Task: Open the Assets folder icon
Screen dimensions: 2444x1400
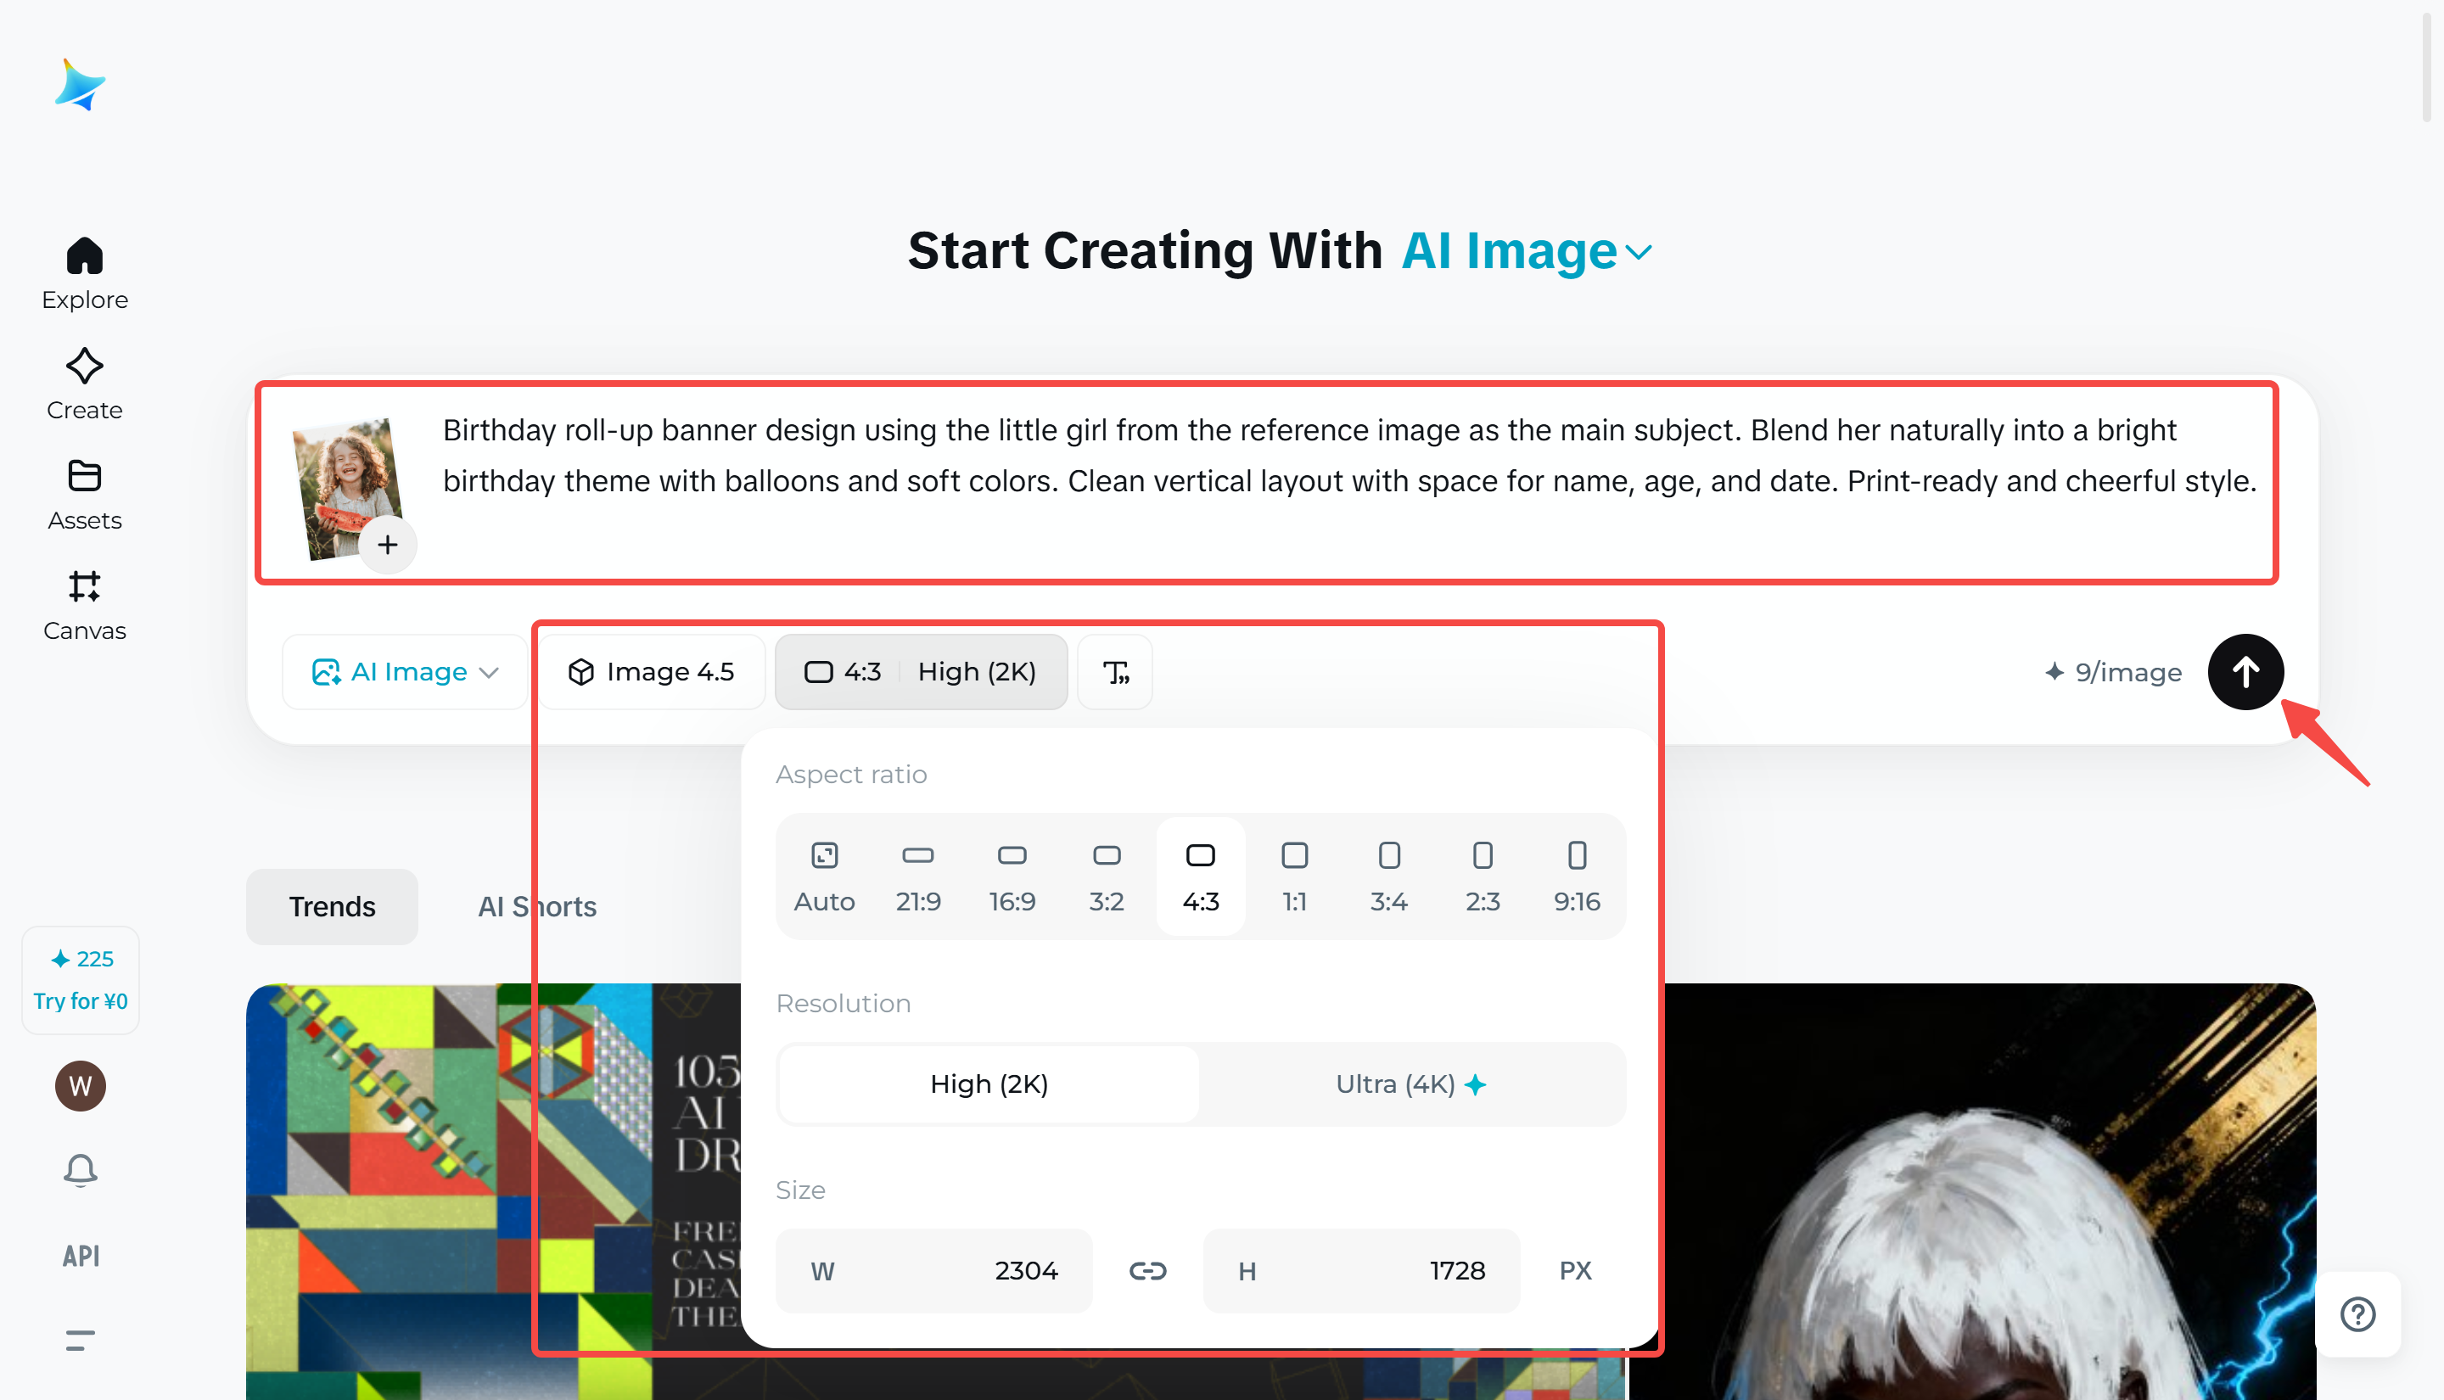Action: (x=85, y=477)
